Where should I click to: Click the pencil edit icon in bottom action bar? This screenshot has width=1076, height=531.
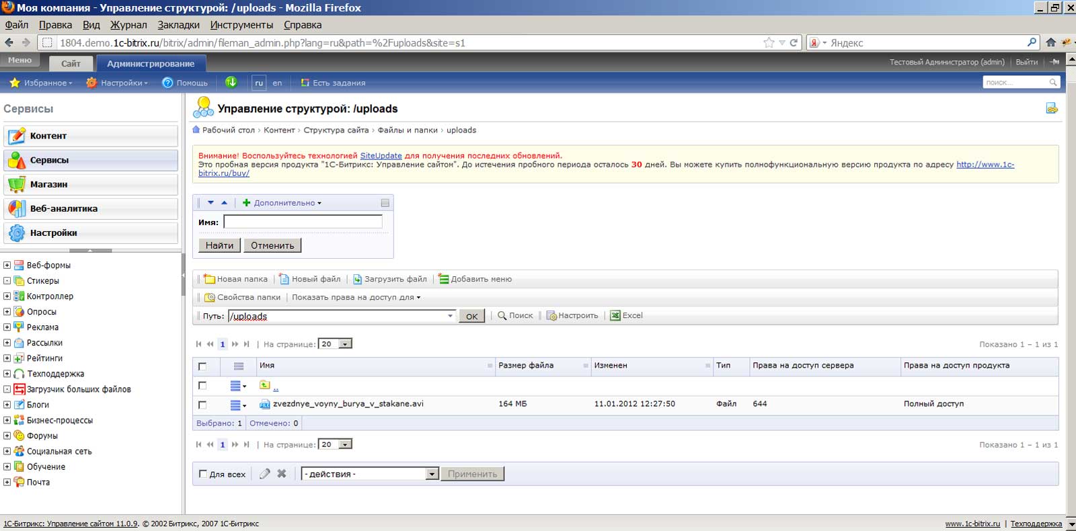pyautogui.click(x=264, y=474)
